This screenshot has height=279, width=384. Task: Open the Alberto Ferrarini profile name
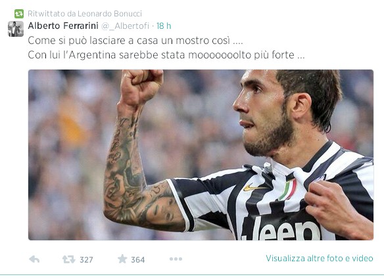63,26
